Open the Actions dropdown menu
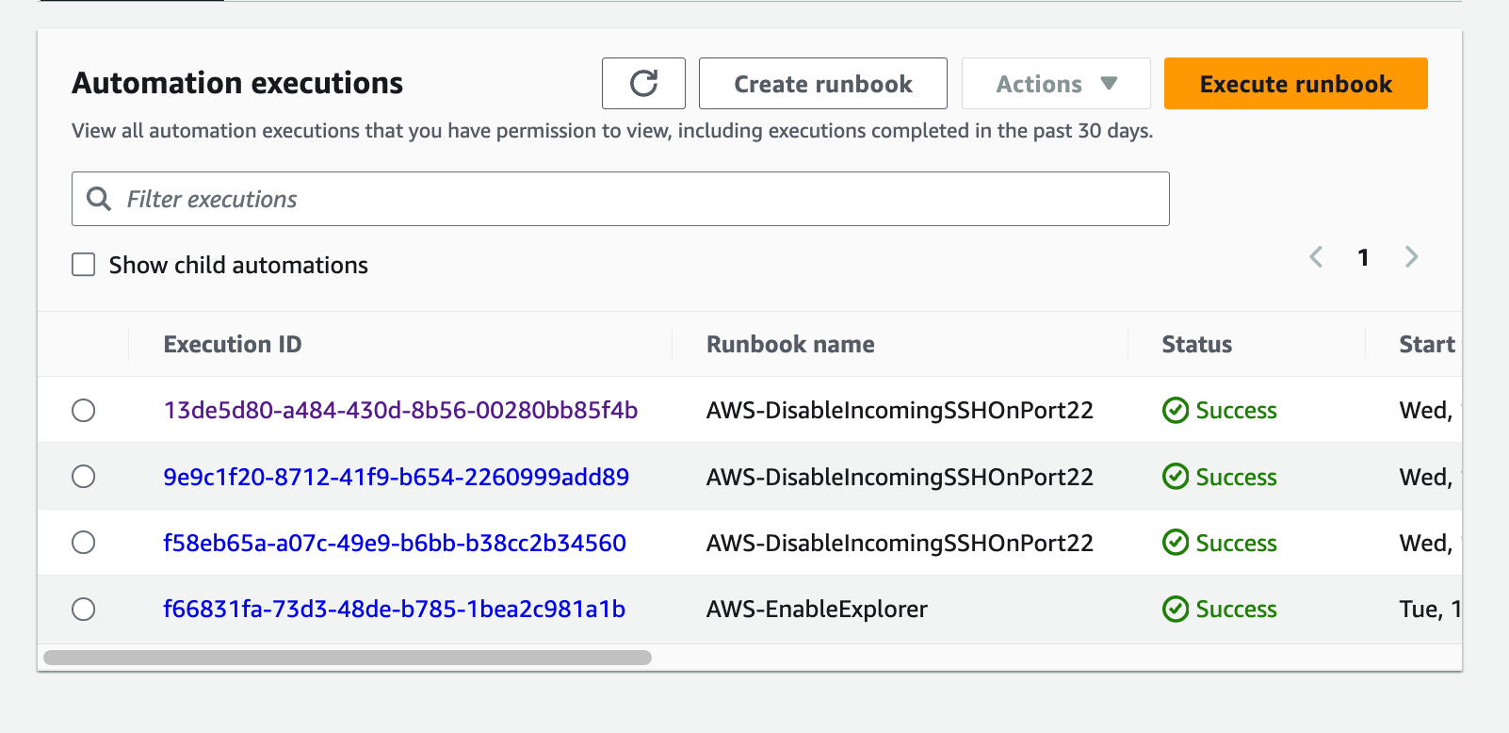 point(1056,84)
